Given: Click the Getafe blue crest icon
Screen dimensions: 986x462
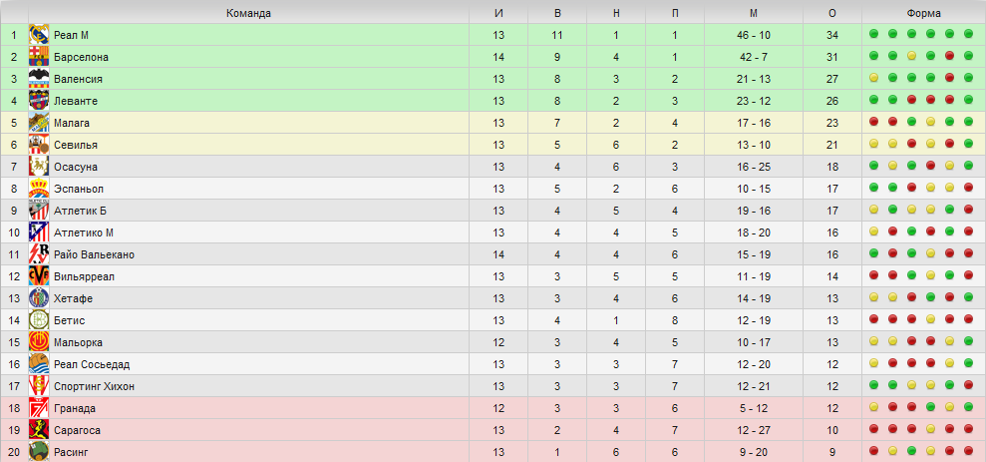Looking at the screenshot, I should point(39,298).
